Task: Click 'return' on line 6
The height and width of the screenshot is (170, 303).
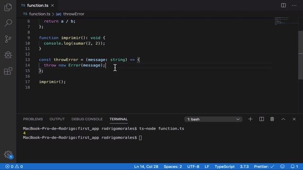Action: pos(51,21)
